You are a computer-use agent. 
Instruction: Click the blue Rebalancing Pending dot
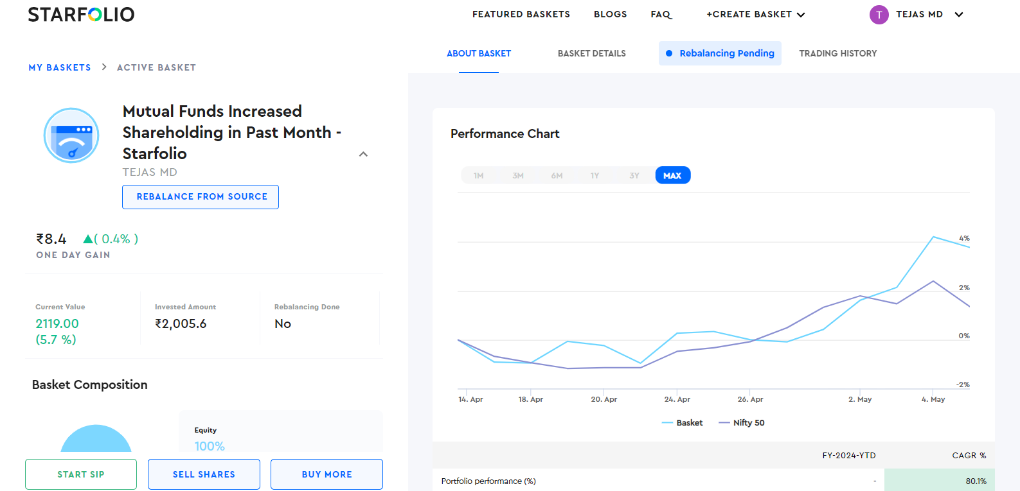669,53
